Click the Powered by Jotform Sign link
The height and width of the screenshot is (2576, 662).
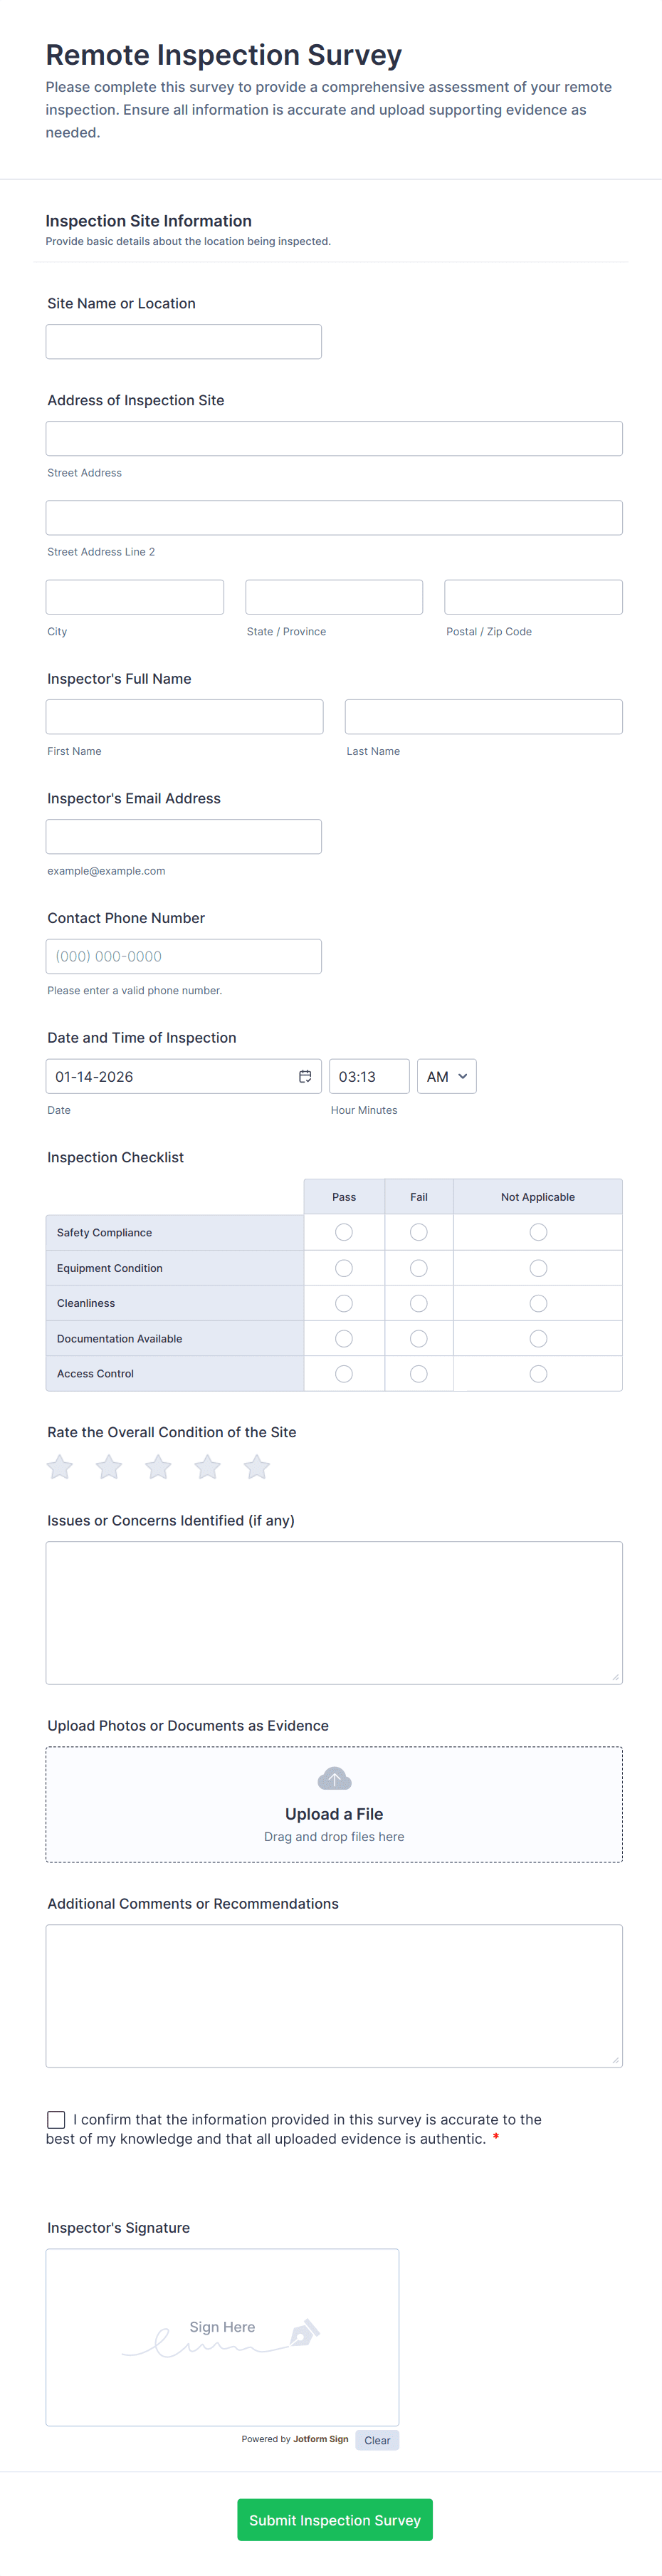(x=296, y=2439)
